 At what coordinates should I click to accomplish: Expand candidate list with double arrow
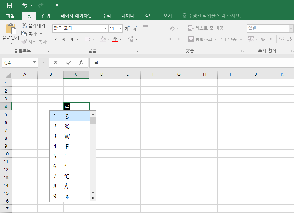point(93,198)
